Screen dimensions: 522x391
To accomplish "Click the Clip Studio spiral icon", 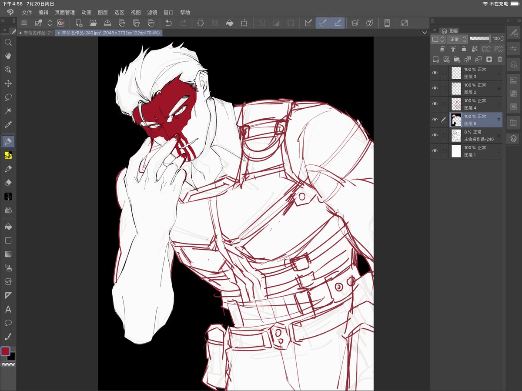I will pyautogui.click(x=61, y=23).
